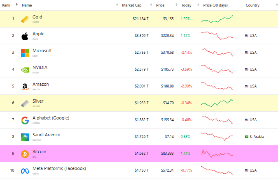
Task: Open the Bitcoin asset link
Action: point(40,151)
